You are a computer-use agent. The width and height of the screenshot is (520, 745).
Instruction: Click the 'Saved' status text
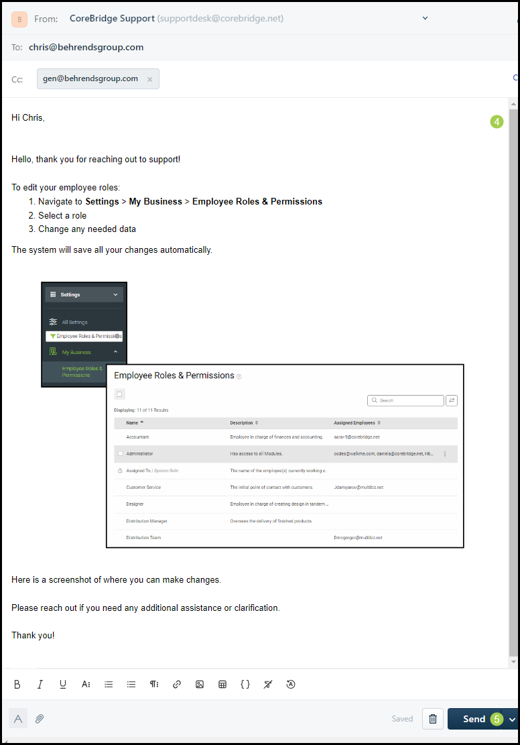pyautogui.click(x=402, y=718)
